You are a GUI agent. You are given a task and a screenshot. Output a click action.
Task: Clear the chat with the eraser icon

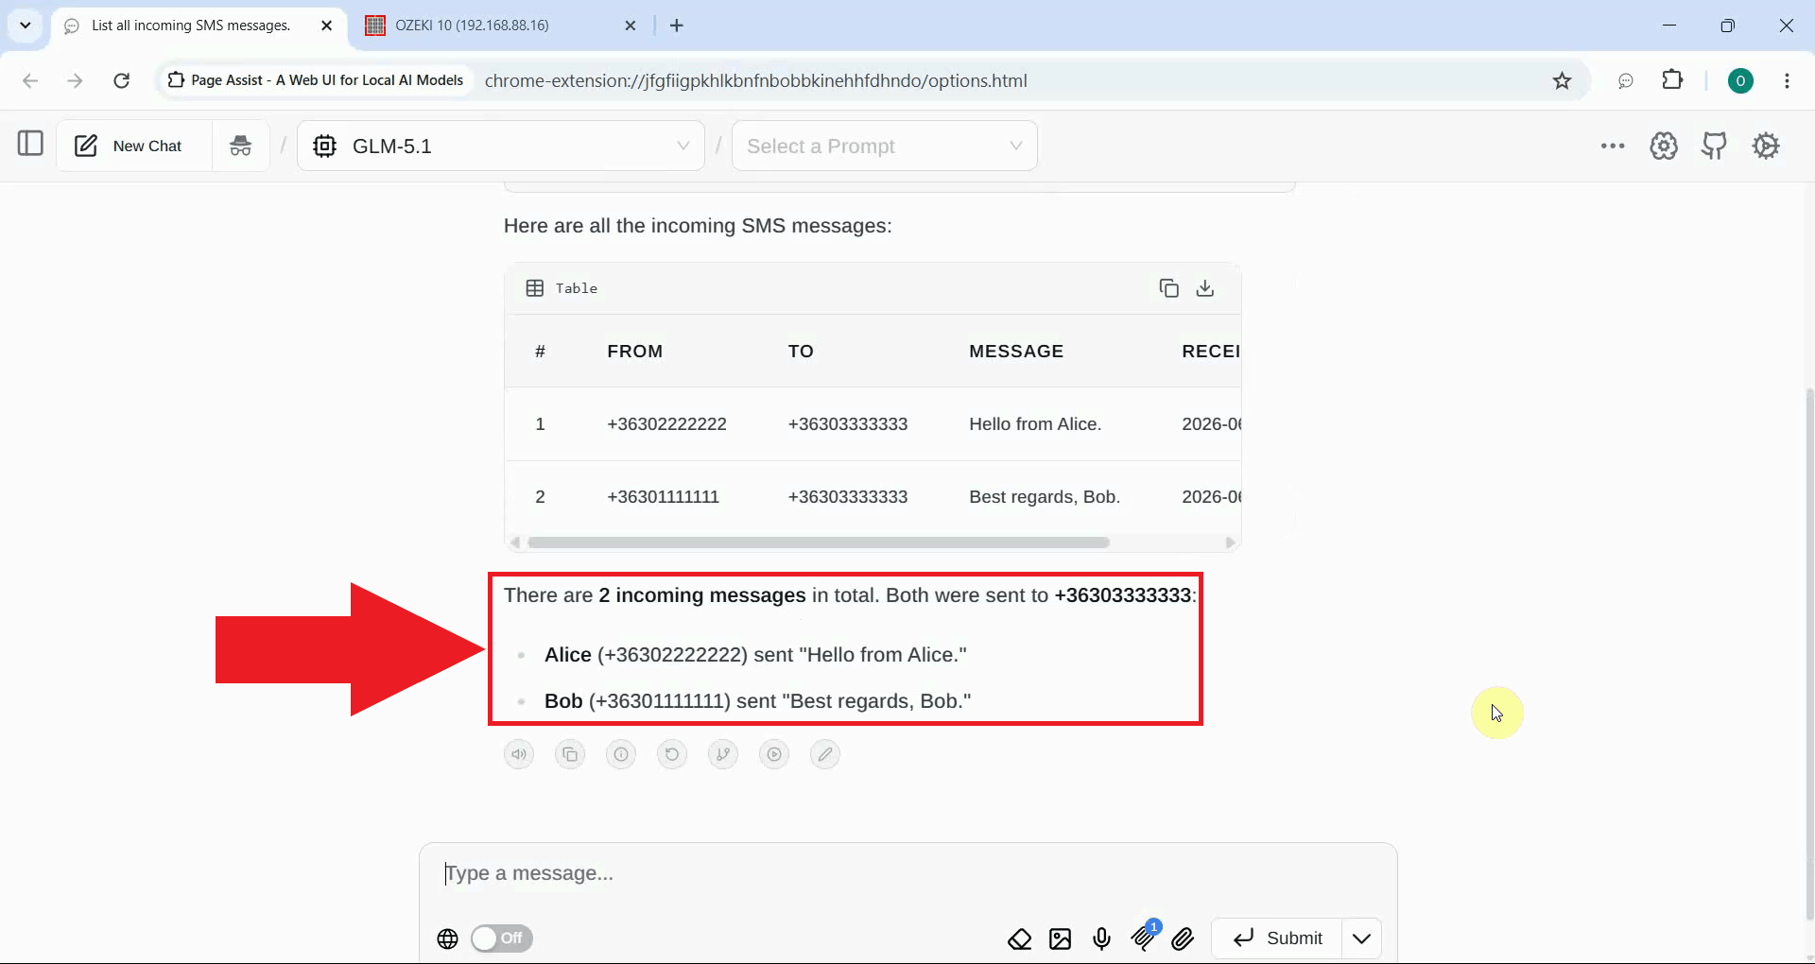[1019, 938]
